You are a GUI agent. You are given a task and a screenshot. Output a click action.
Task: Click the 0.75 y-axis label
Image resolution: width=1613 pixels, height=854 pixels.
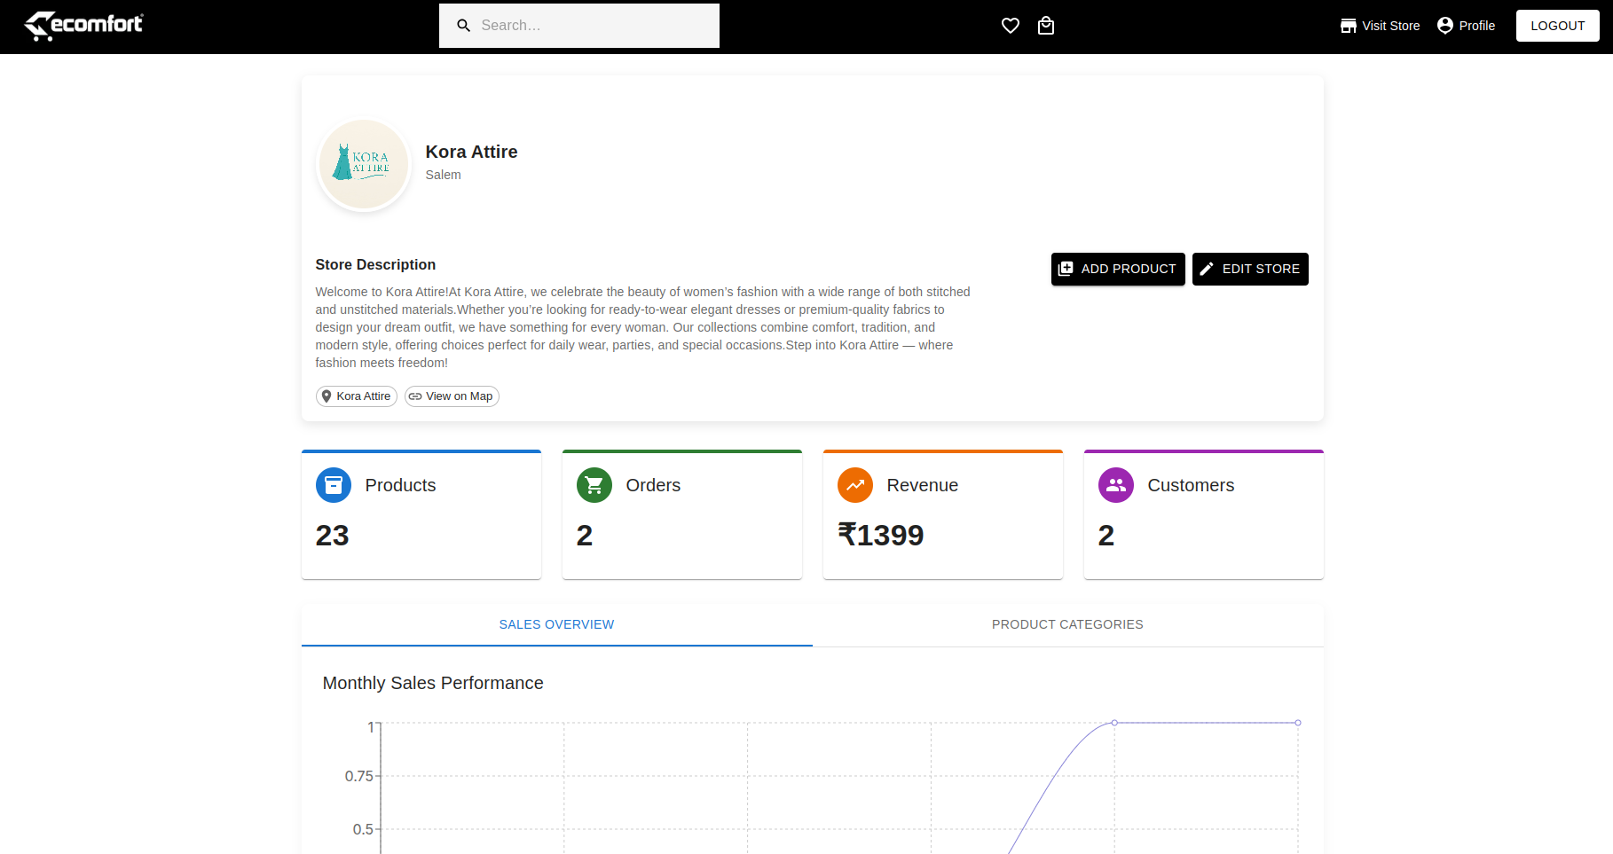click(359, 776)
